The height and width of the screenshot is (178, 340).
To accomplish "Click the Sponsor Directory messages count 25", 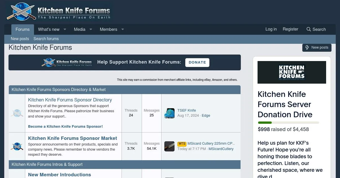I will tap(152, 115).
